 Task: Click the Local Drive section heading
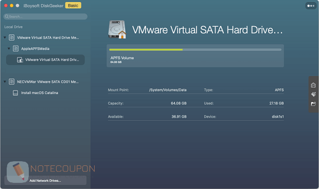(x=13, y=27)
